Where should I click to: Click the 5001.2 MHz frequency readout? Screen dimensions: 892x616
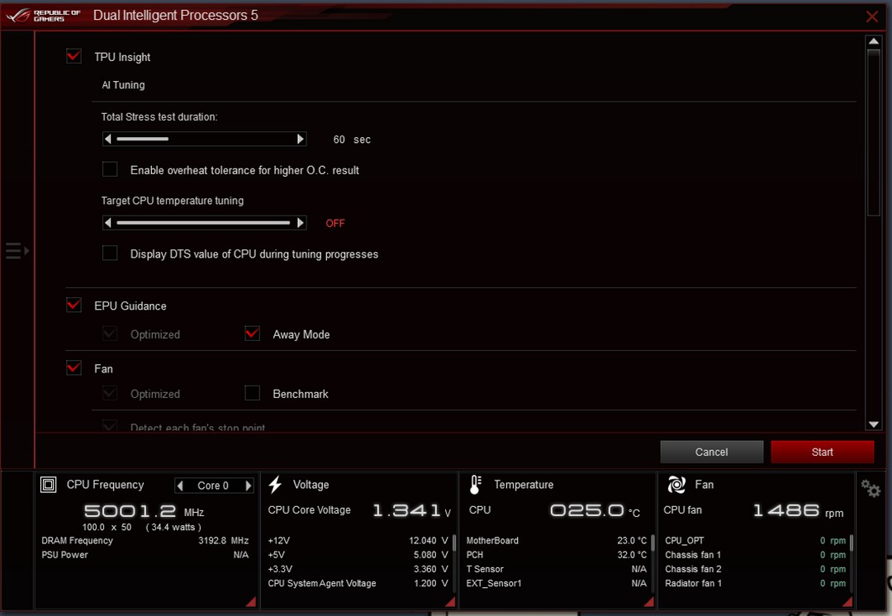point(144,511)
